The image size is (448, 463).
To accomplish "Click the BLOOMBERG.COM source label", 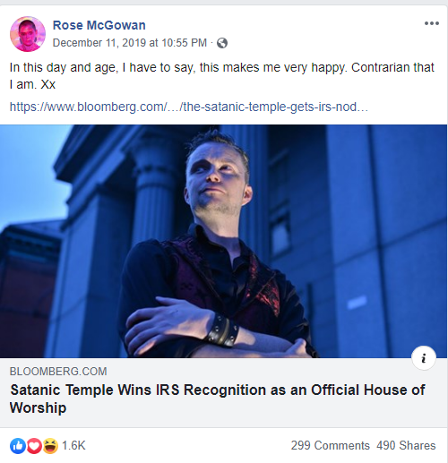I will coord(58,372).
